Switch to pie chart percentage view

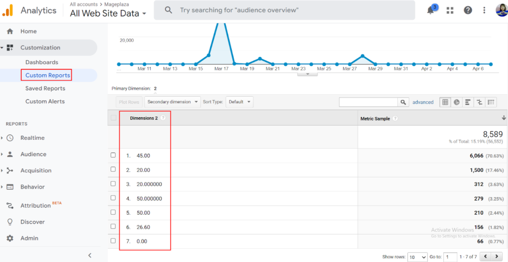tap(456, 102)
